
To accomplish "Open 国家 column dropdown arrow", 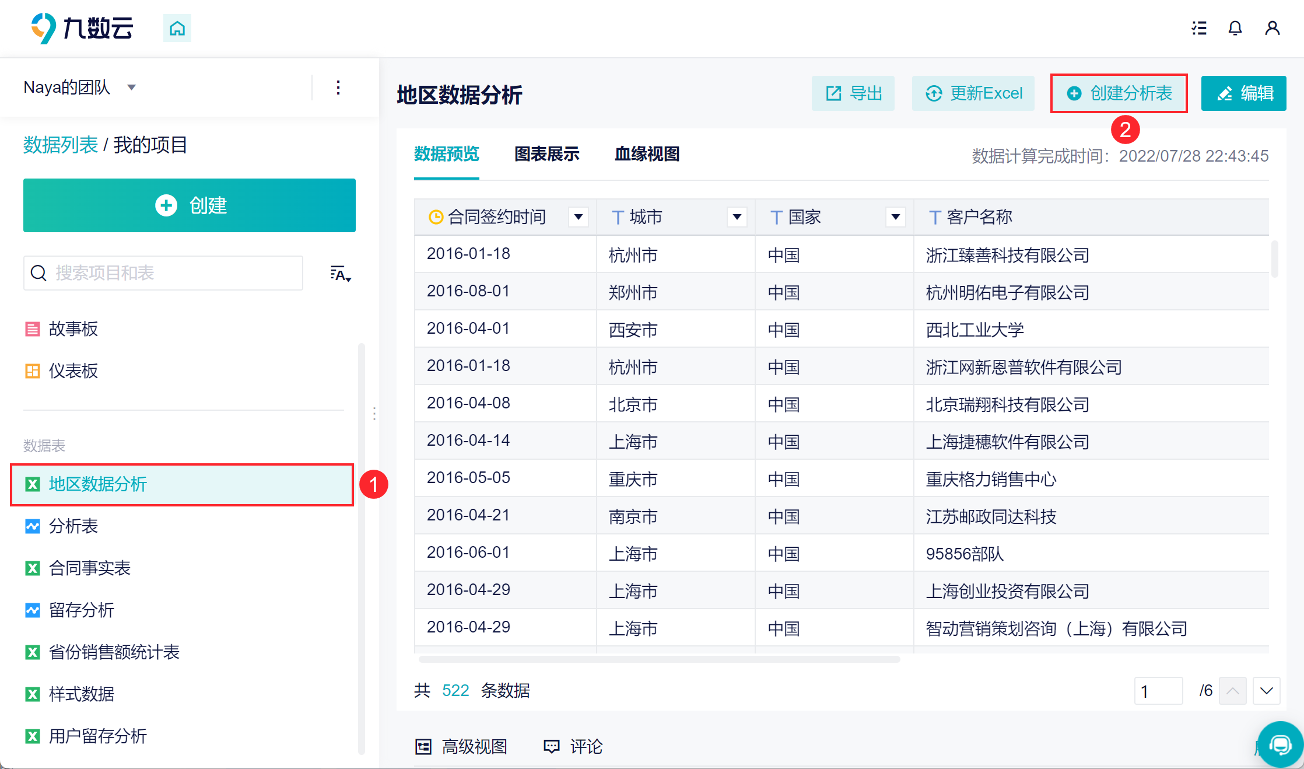I will (x=895, y=217).
